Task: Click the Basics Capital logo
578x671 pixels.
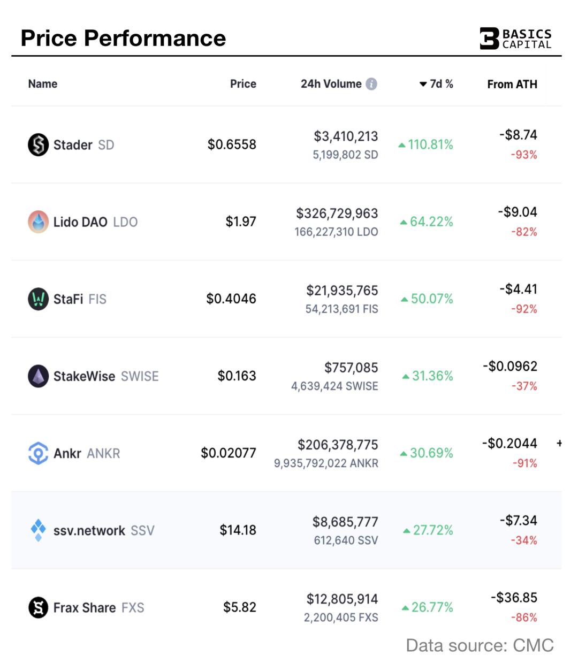Action: point(515,39)
